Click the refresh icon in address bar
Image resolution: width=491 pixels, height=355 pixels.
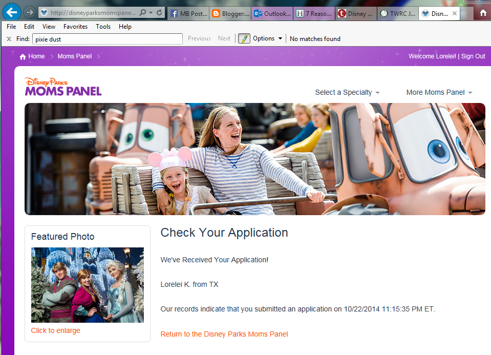point(159,12)
